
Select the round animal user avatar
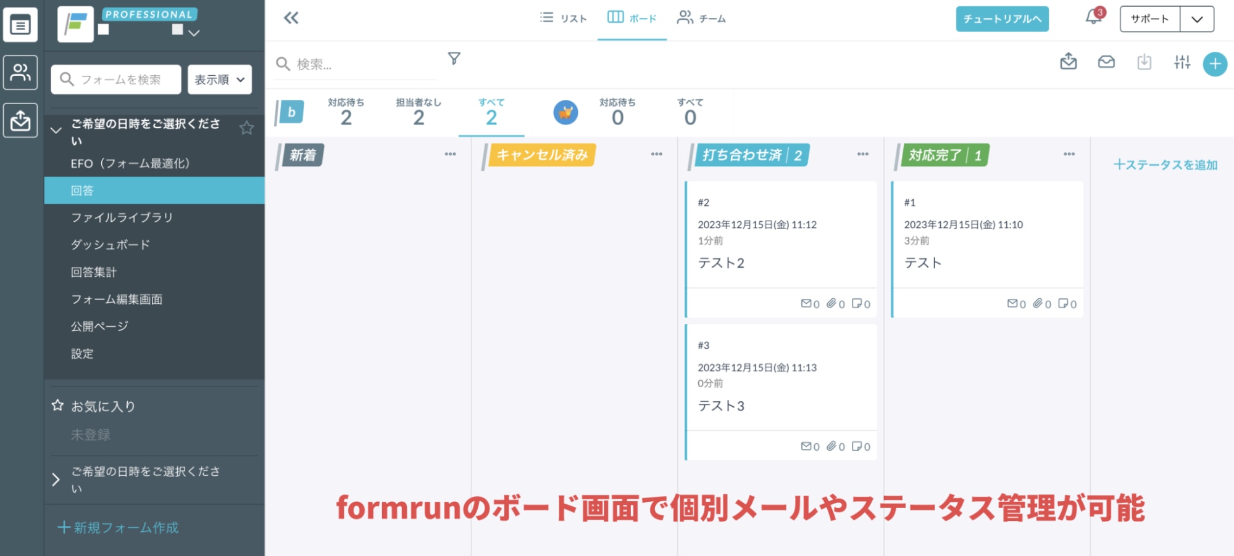coord(565,112)
